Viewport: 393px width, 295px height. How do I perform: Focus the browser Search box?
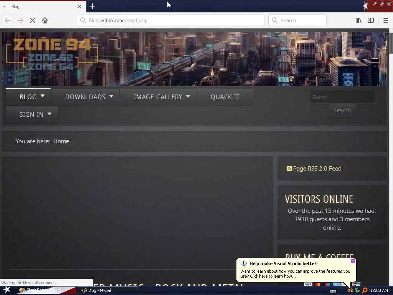click(297, 20)
